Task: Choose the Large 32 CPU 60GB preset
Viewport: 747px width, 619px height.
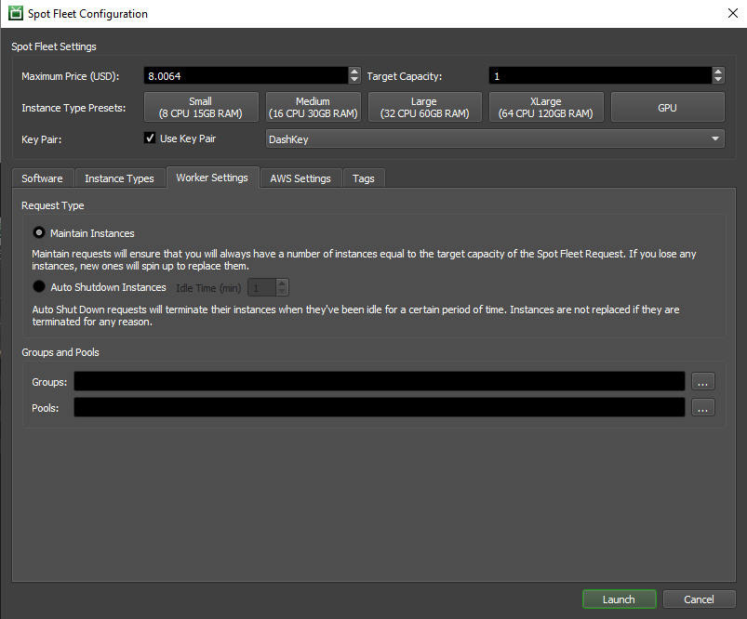Action: point(425,107)
